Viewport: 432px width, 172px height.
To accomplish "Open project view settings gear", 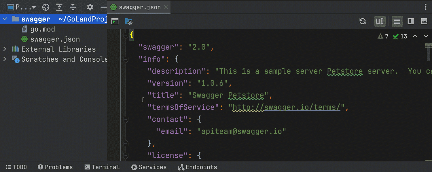I will pos(90,7).
